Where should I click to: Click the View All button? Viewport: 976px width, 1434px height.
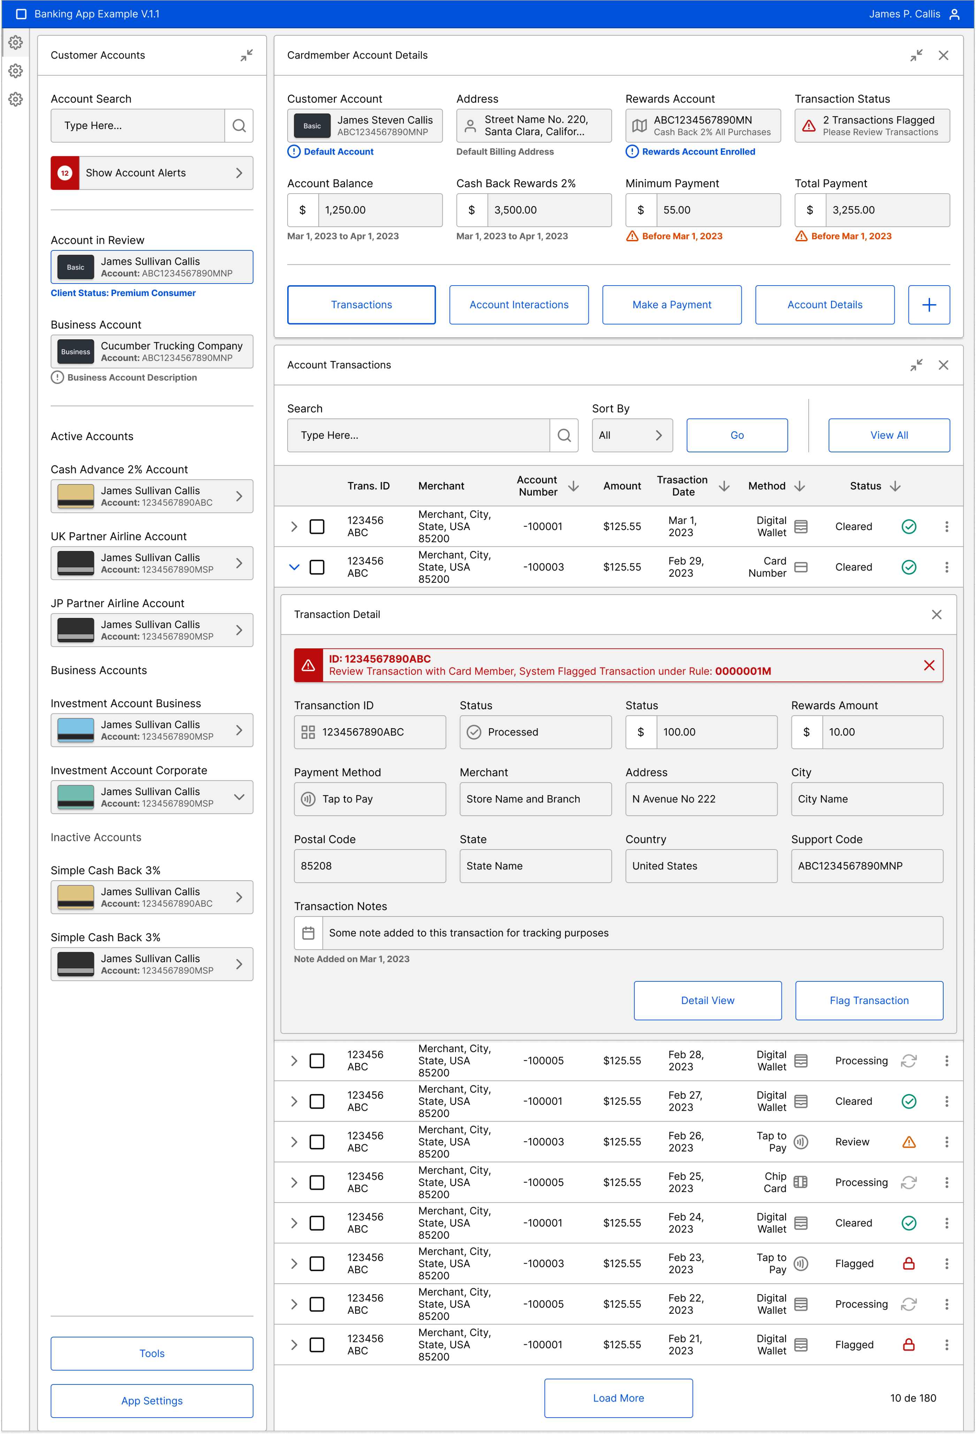pyautogui.click(x=889, y=436)
